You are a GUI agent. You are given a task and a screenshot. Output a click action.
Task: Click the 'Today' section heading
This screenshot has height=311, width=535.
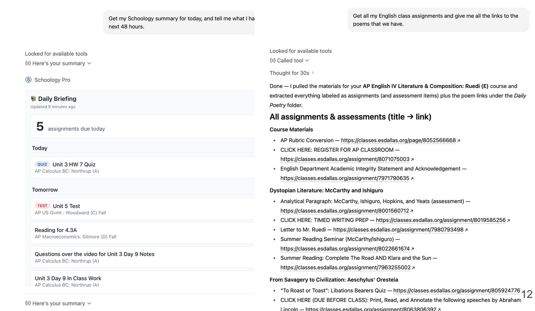point(39,148)
